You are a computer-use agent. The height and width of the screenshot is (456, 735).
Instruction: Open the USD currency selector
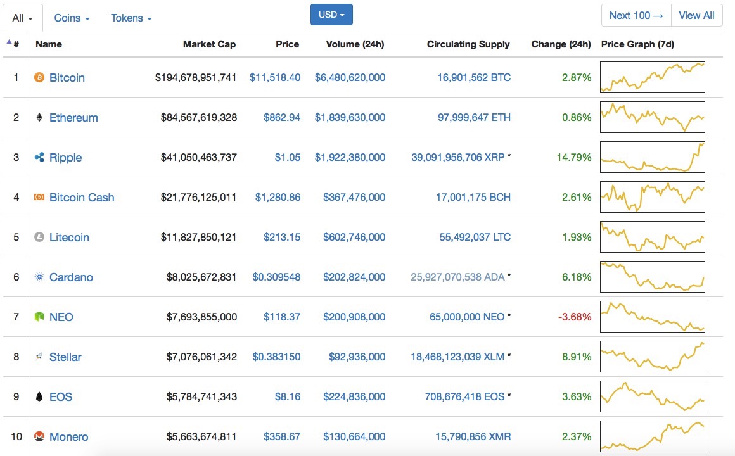(331, 15)
